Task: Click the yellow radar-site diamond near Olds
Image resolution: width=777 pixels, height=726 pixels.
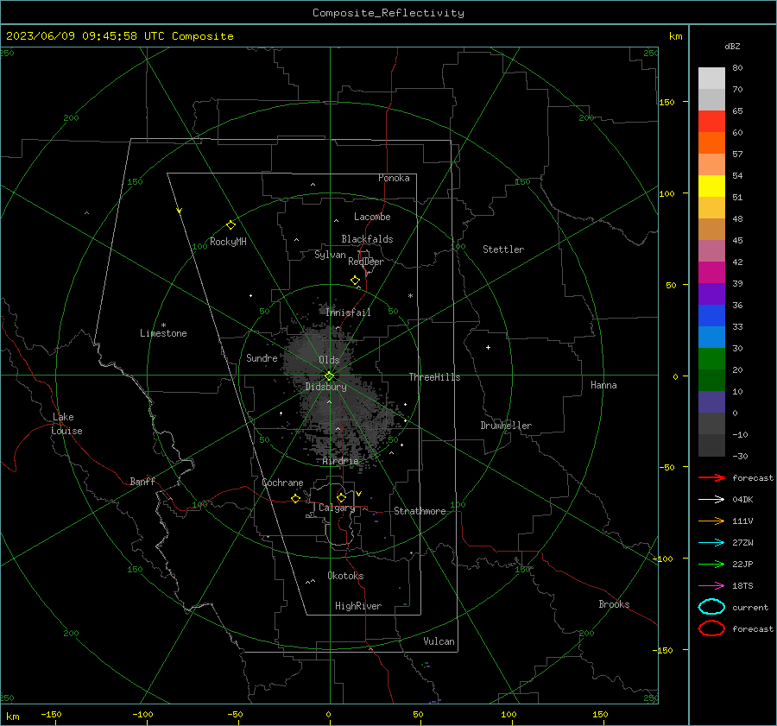Action: tap(330, 376)
